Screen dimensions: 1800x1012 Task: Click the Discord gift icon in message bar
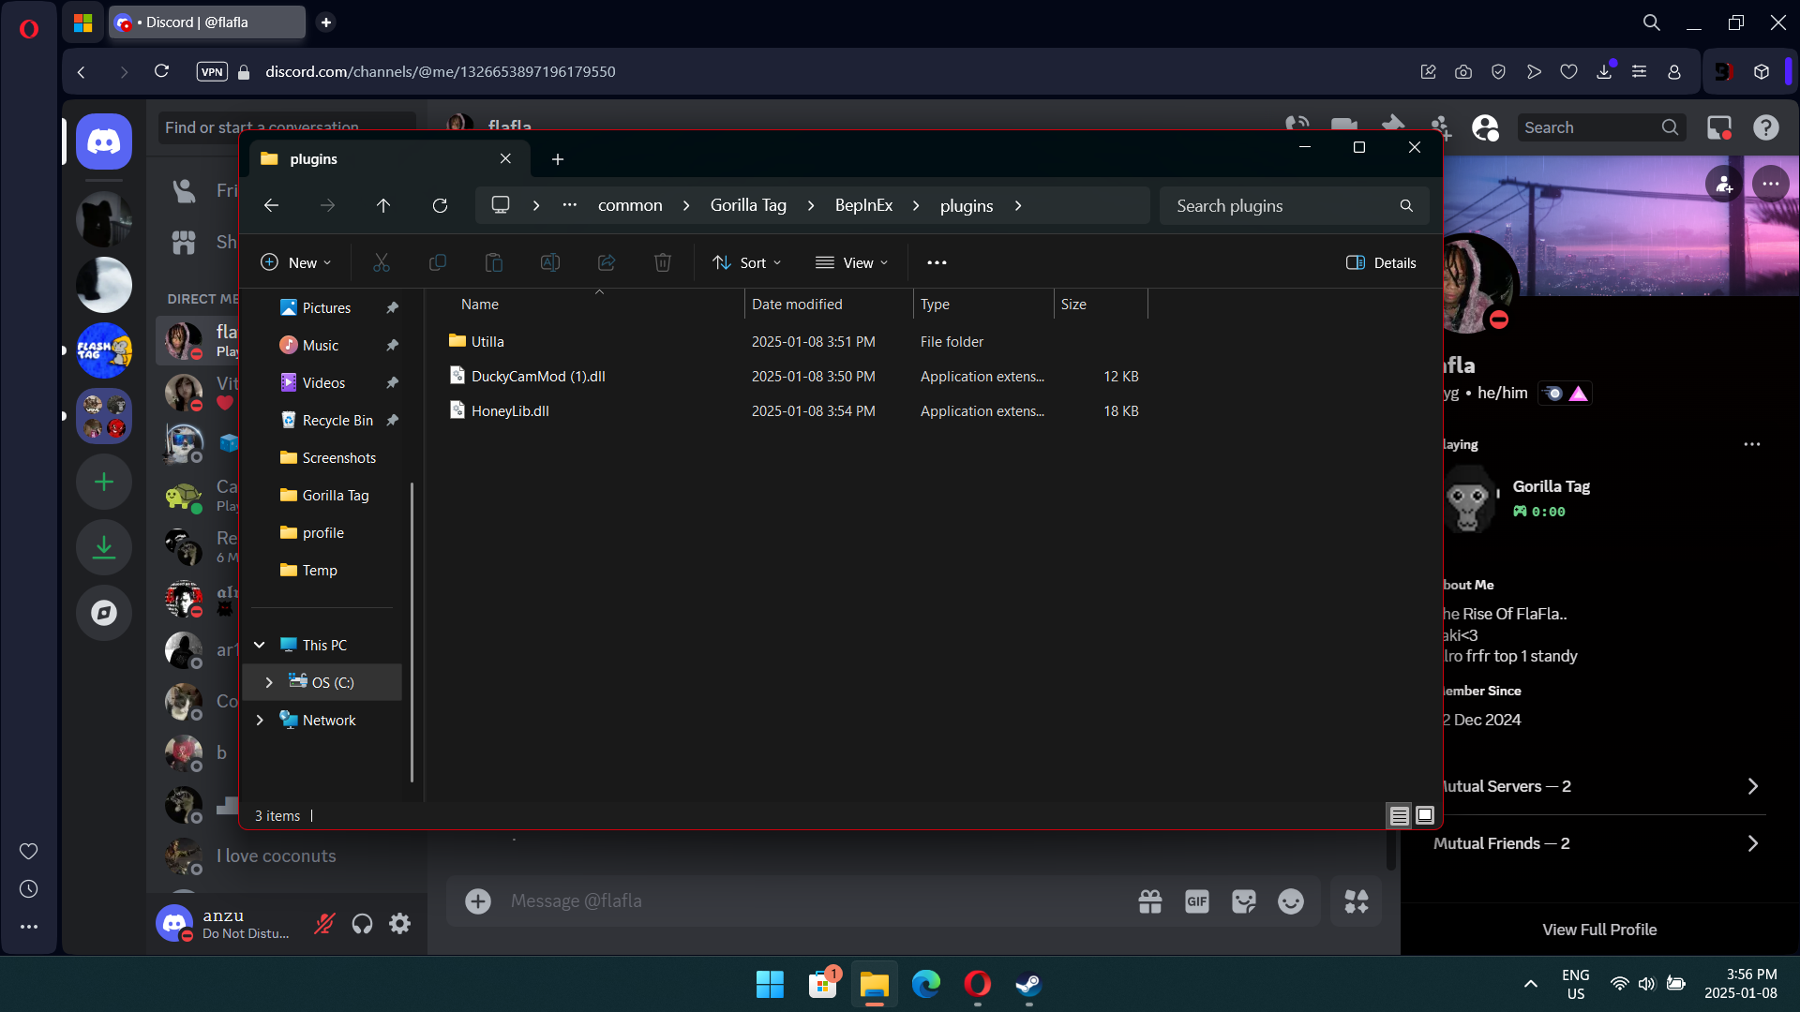click(x=1149, y=901)
